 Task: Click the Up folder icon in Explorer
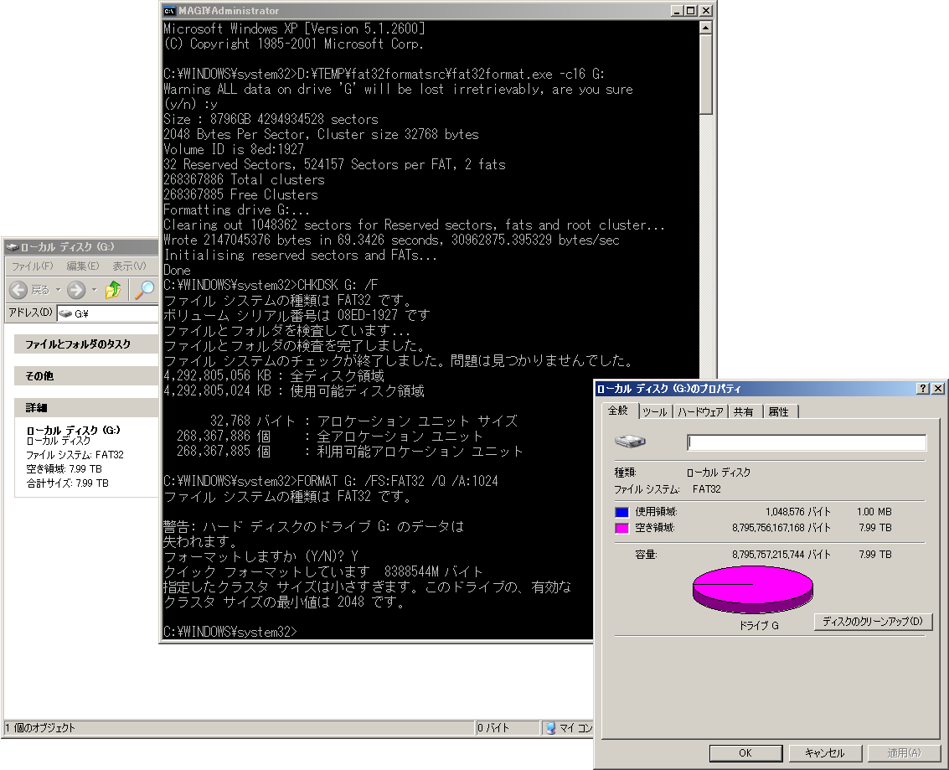(113, 290)
